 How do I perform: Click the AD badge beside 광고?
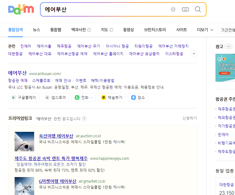click(228, 46)
